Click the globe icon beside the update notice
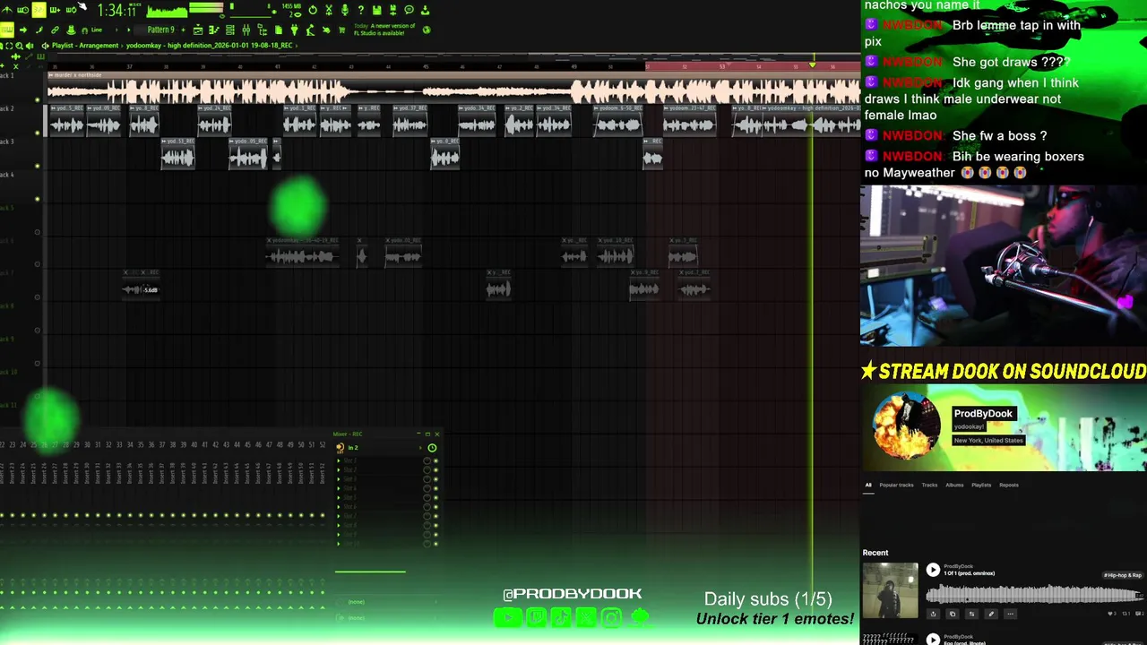Image resolution: width=1147 pixels, height=645 pixels. click(x=427, y=30)
